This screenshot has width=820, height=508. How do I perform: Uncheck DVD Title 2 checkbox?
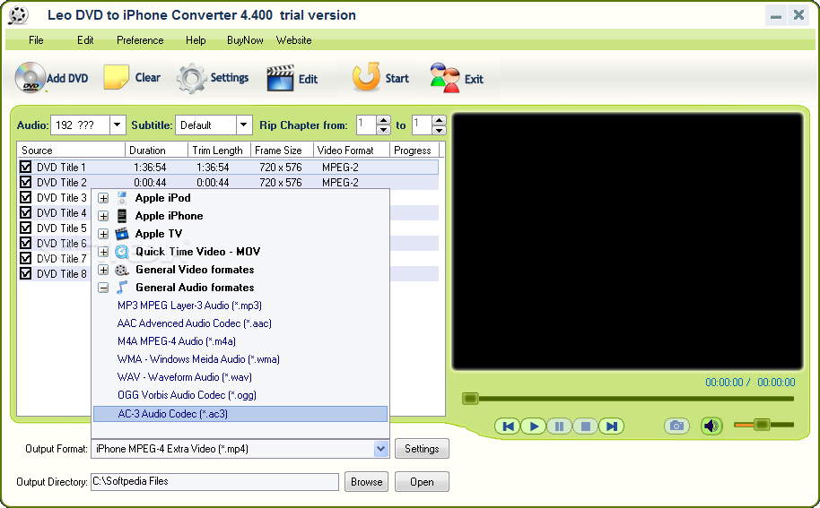(26, 182)
